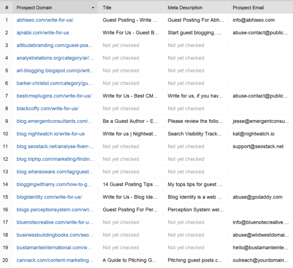This screenshot has width=293, height=268.
Task: Click row number 20 cell
Action: [x=5, y=260]
